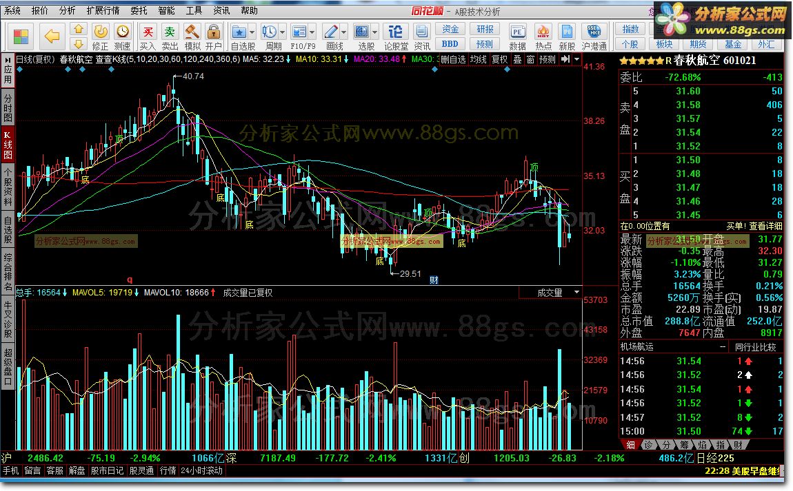Open the 测速 speed test tool
This screenshot has width=793, height=491.
pos(122,37)
